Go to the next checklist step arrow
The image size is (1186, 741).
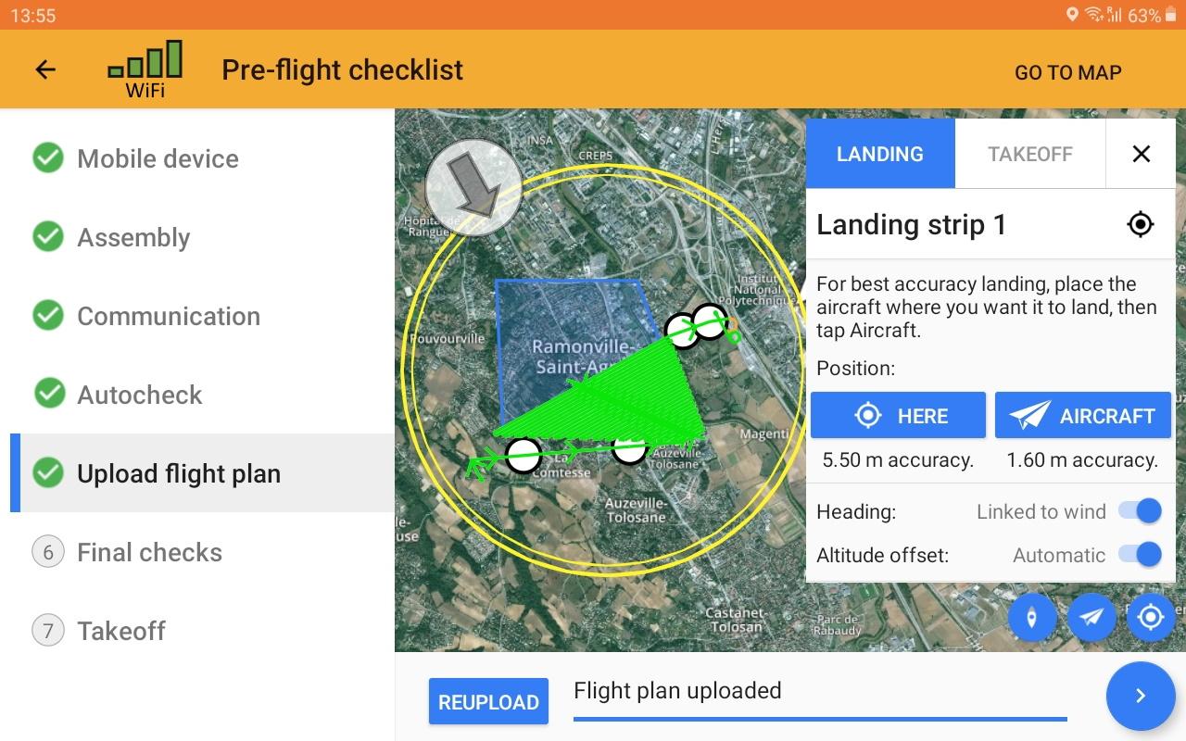(x=1141, y=696)
